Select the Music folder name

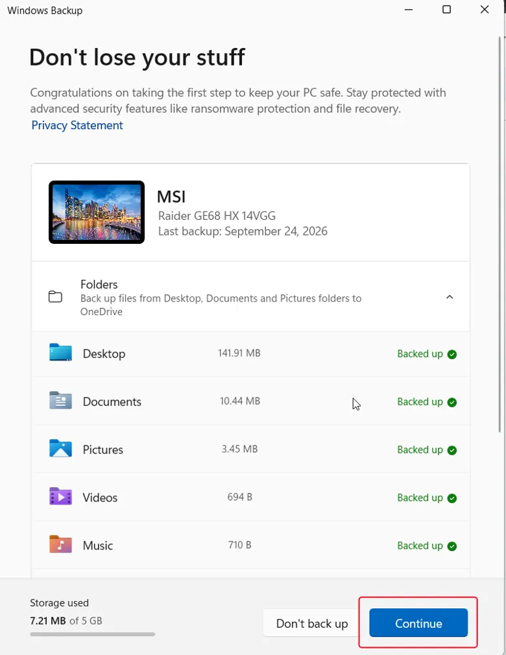pyautogui.click(x=98, y=545)
